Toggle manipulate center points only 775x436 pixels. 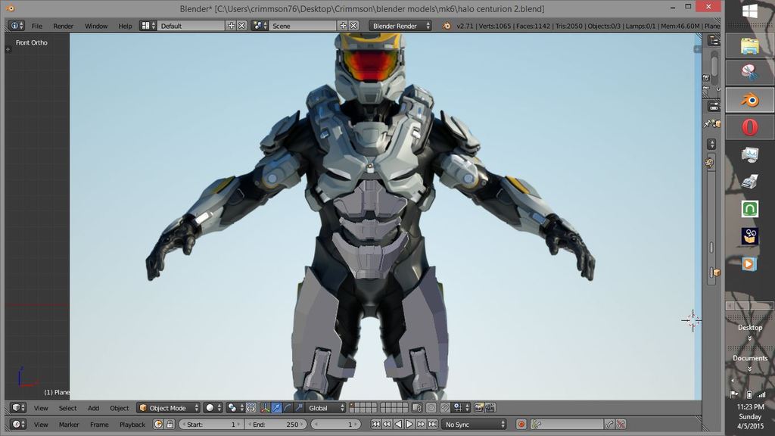[251, 408]
